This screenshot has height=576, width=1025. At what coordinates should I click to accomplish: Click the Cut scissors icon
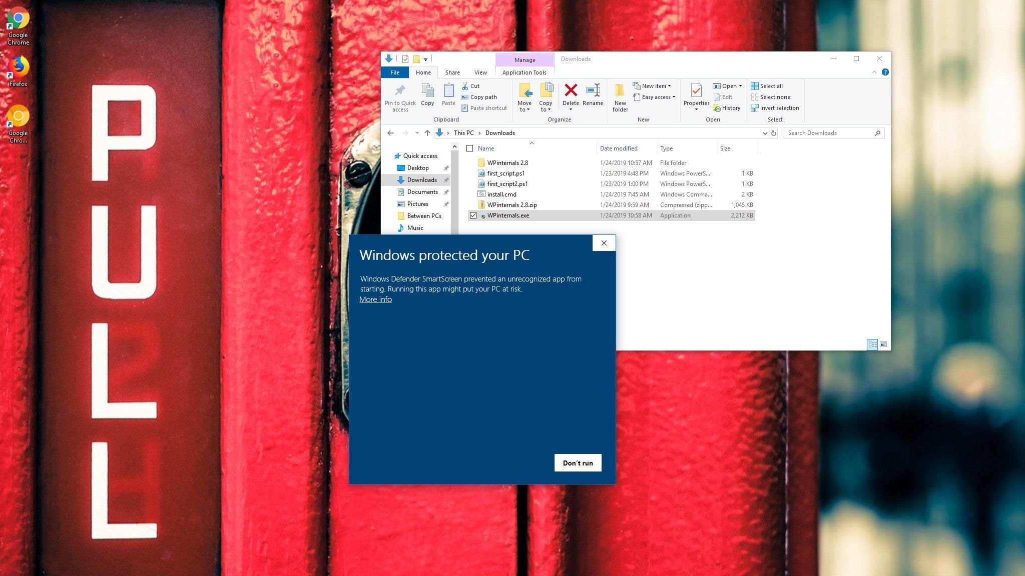(465, 86)
